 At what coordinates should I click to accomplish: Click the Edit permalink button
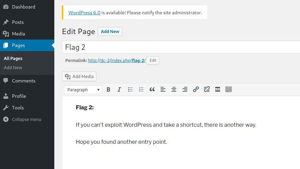click(x=153, y=60)
